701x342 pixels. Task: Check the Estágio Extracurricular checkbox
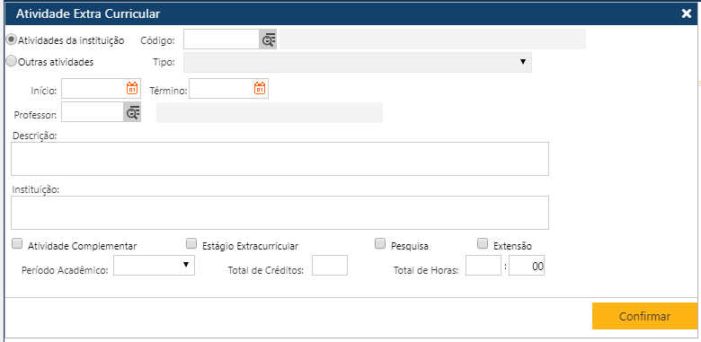191,244
